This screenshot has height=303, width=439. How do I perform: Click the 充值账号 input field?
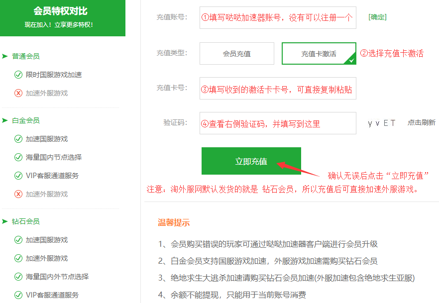click(278, 17)
